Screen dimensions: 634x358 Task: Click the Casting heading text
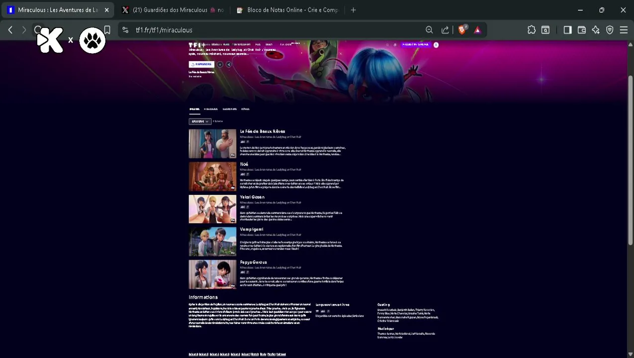coord(383,305)
